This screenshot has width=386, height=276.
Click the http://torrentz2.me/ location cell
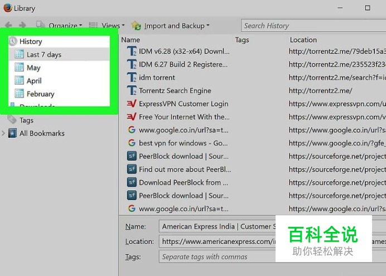[321, 90]
